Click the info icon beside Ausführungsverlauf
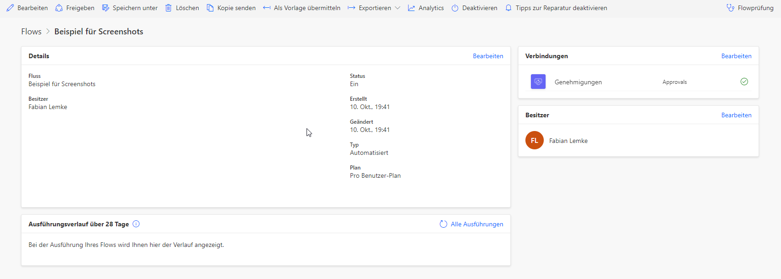This screenshot has width=781, height=279. point(136,224)
